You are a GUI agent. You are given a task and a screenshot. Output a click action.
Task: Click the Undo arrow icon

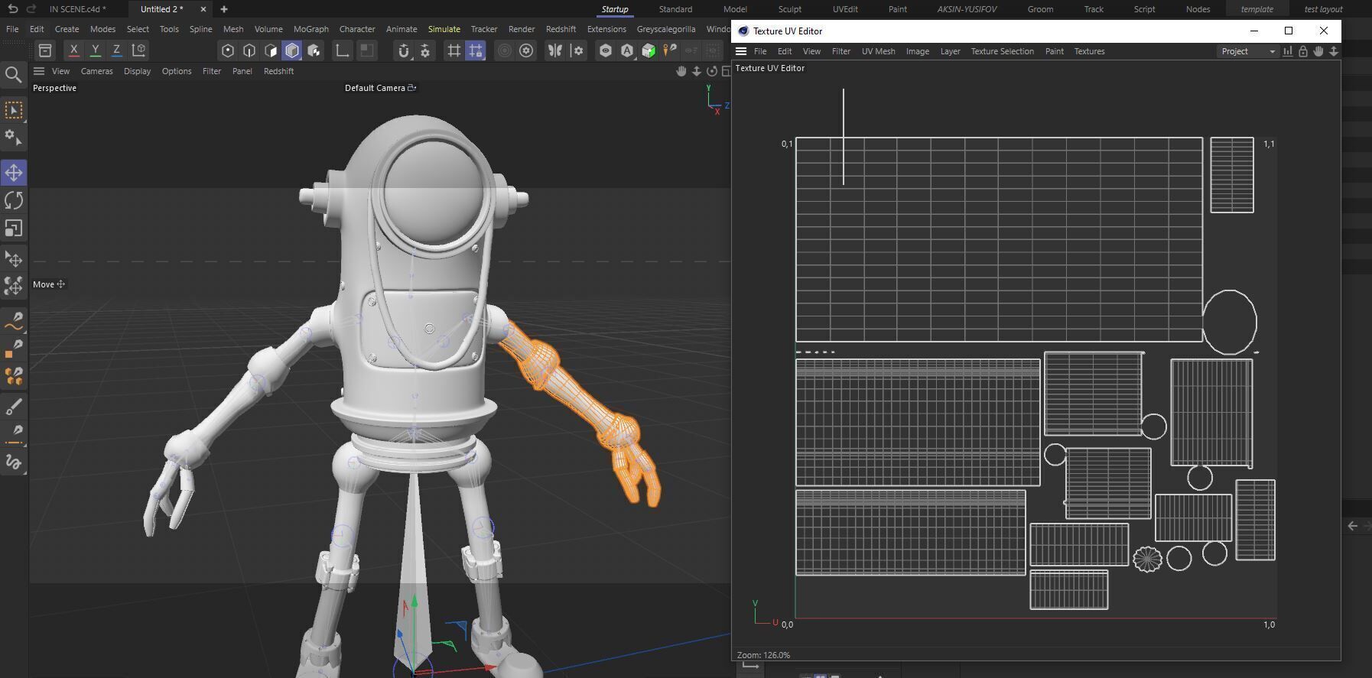(x=12, y=9)
